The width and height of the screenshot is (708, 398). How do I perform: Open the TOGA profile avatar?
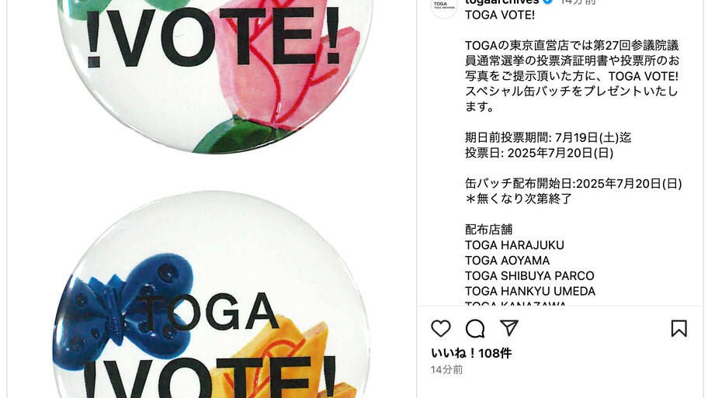click(x=444, y=5)
